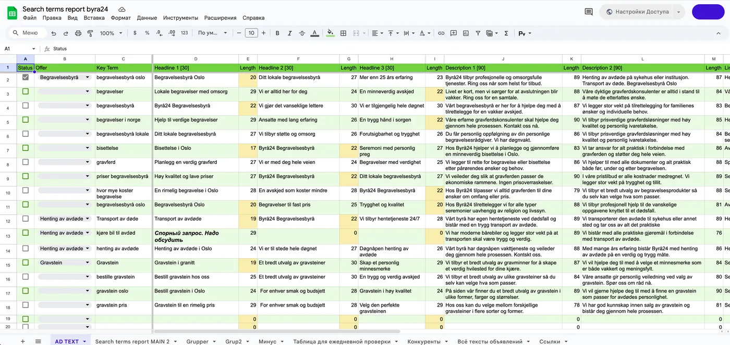Toggle italic formatting in the toolbar
This screenshot has width=730, height=345.
pos(290,33)
